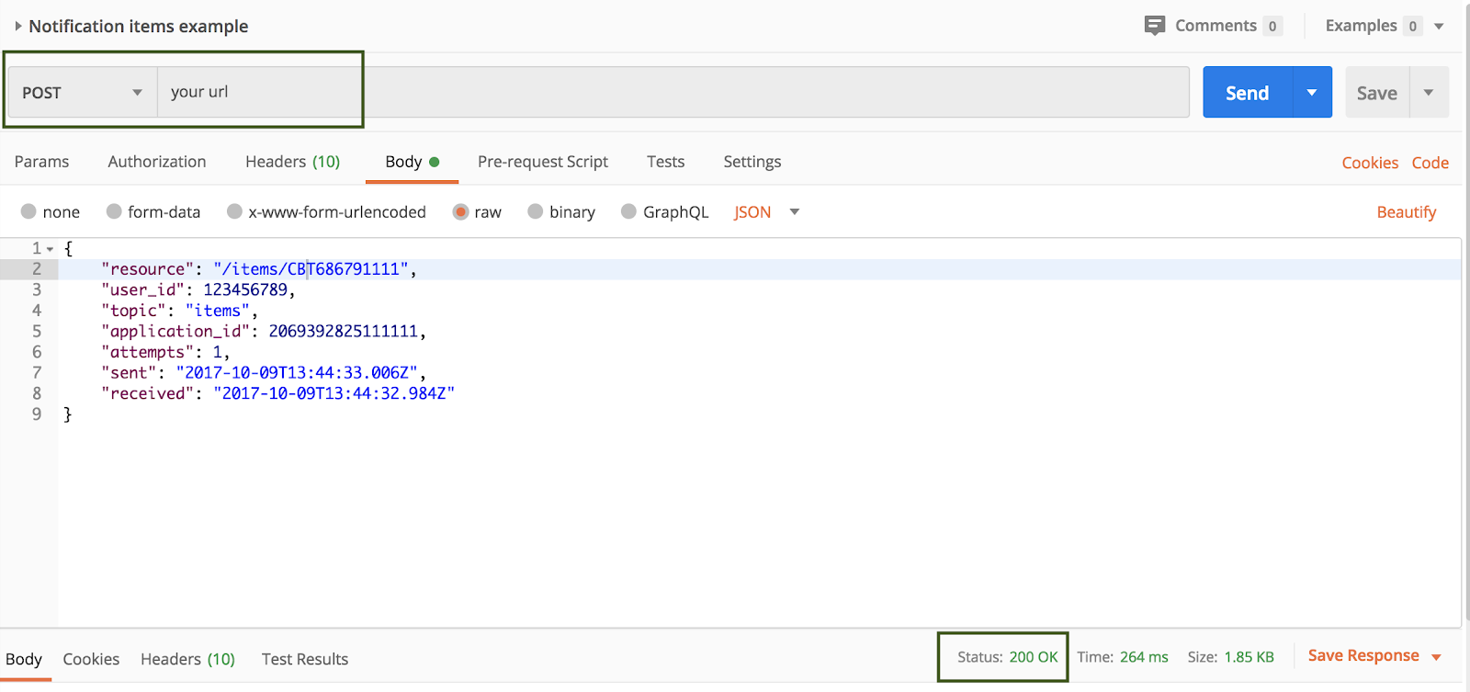The width and height of the screenshot is (1470, 692).
Task: Send the request with Send button
Action: pyautogui.click(x=1247, y=92)
